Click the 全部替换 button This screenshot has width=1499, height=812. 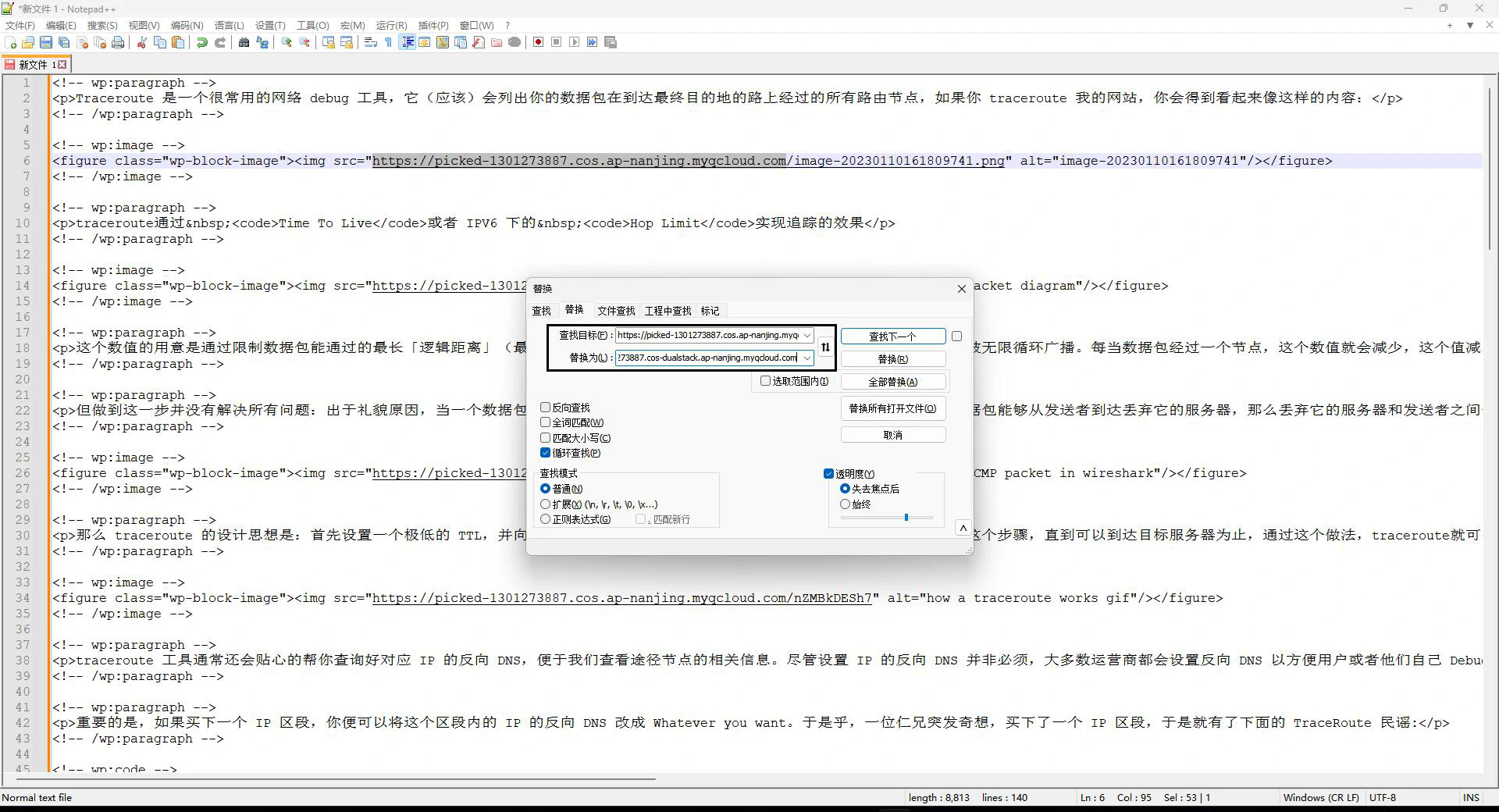(x=892, y=382)
